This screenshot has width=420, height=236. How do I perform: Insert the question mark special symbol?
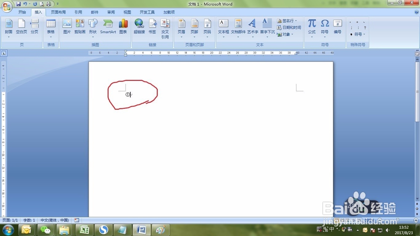coord(365,28)
